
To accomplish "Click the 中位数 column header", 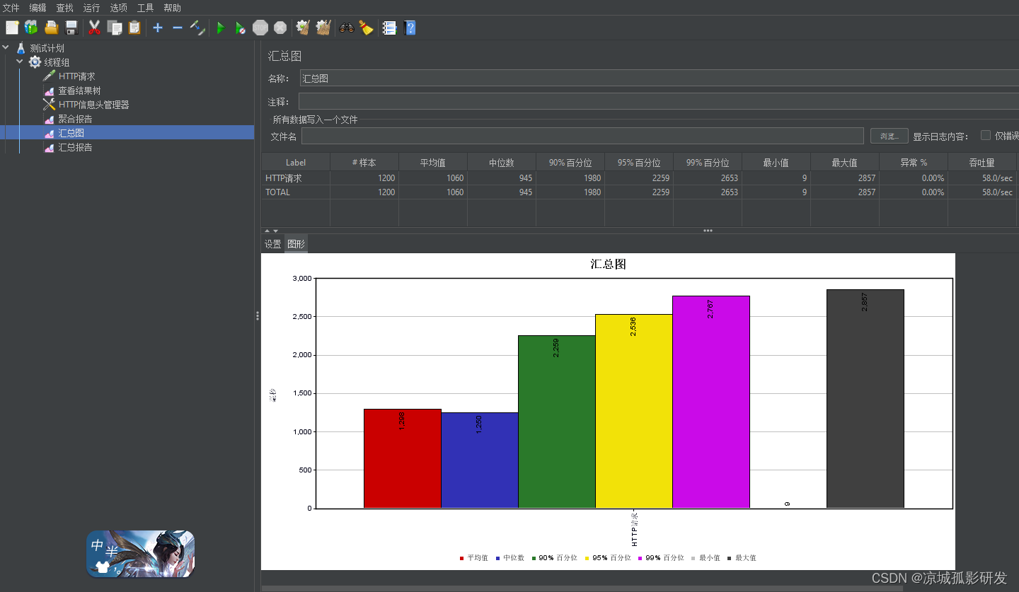I will 502,163.
